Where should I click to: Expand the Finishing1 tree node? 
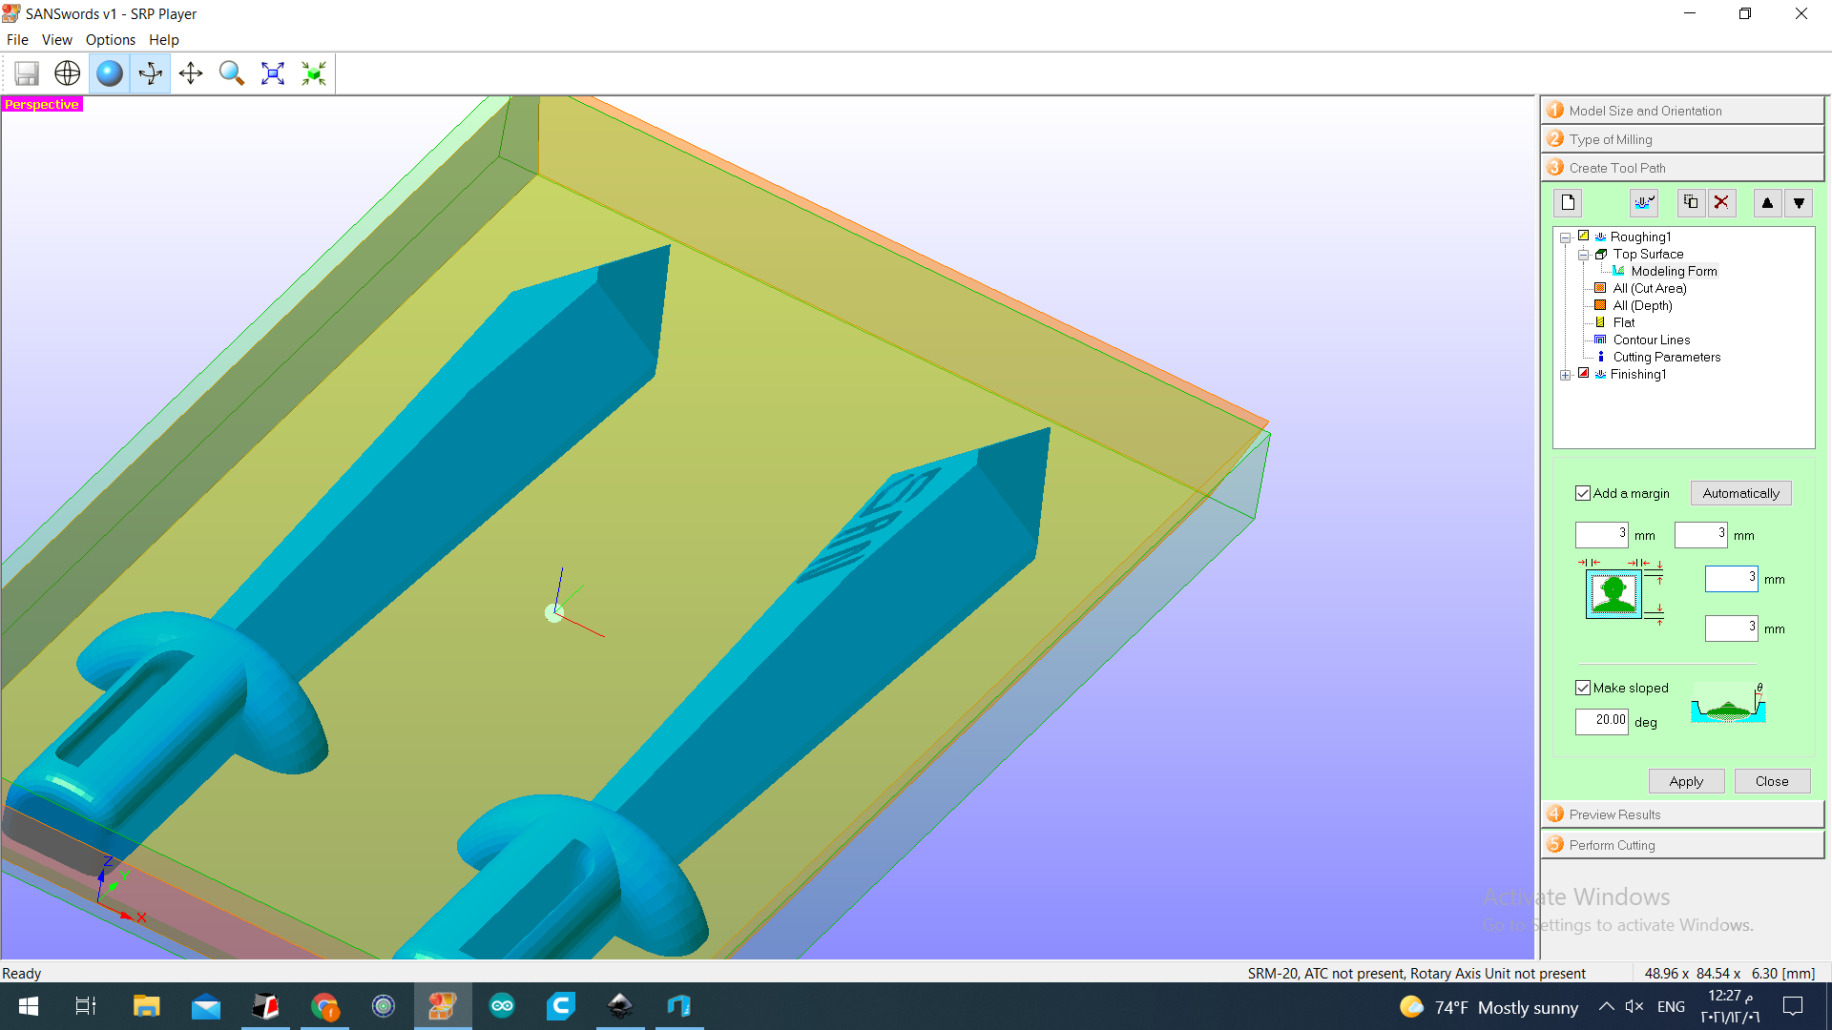(1566, 375)
